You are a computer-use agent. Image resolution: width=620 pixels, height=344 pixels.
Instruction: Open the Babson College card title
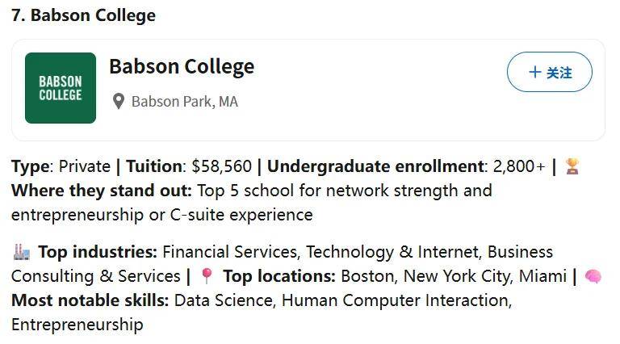[182, 66]
